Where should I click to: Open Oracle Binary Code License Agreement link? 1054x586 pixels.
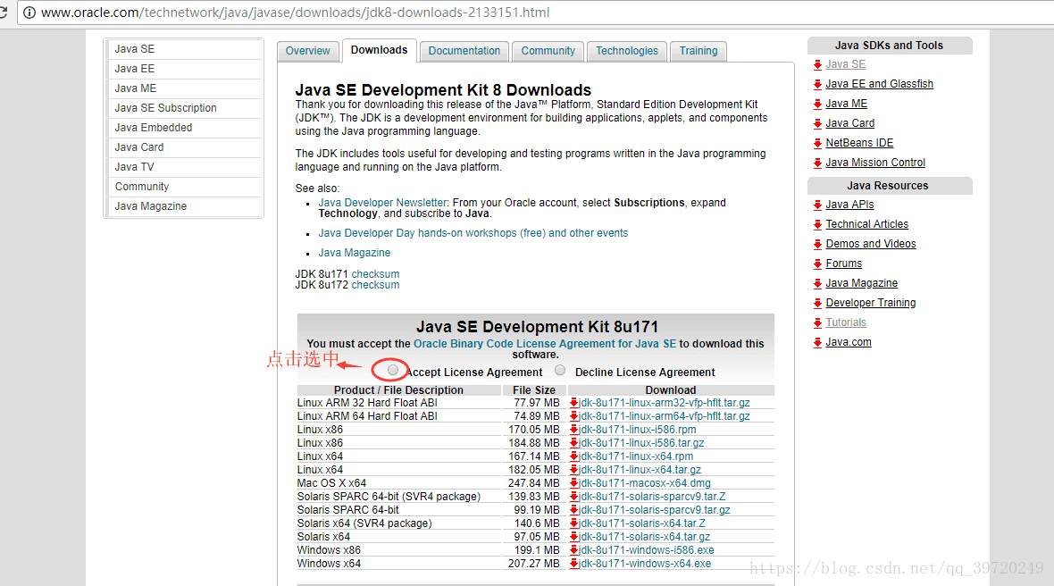click(545, 344)
